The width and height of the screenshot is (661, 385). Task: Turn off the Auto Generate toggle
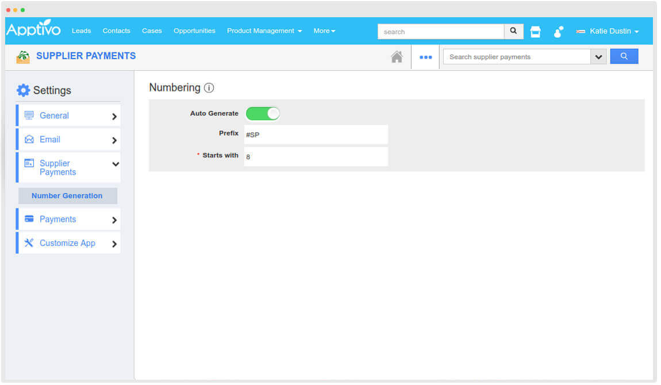(x=263, y=113)
